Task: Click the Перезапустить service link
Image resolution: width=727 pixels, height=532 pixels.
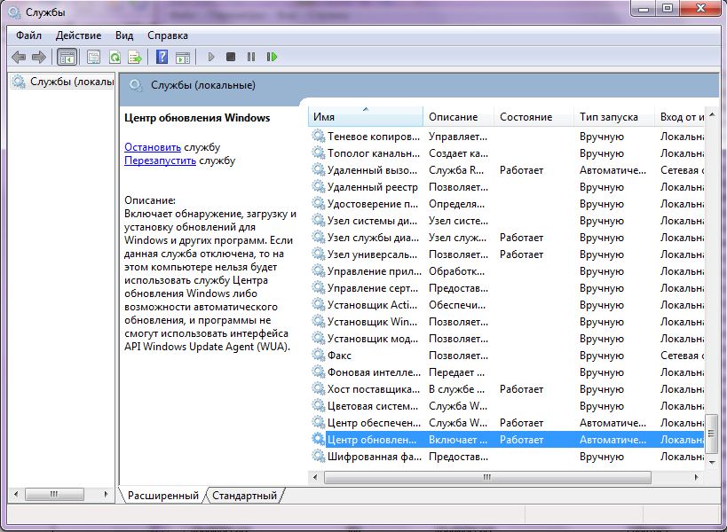Action: pos(160,160)
